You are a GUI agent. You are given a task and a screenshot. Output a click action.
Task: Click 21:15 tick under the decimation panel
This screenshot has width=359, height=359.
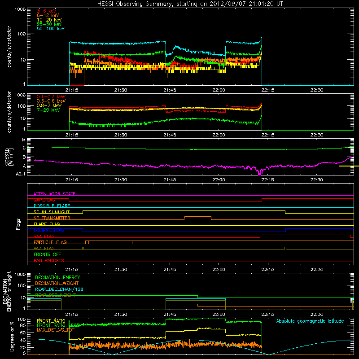(72, 315)
